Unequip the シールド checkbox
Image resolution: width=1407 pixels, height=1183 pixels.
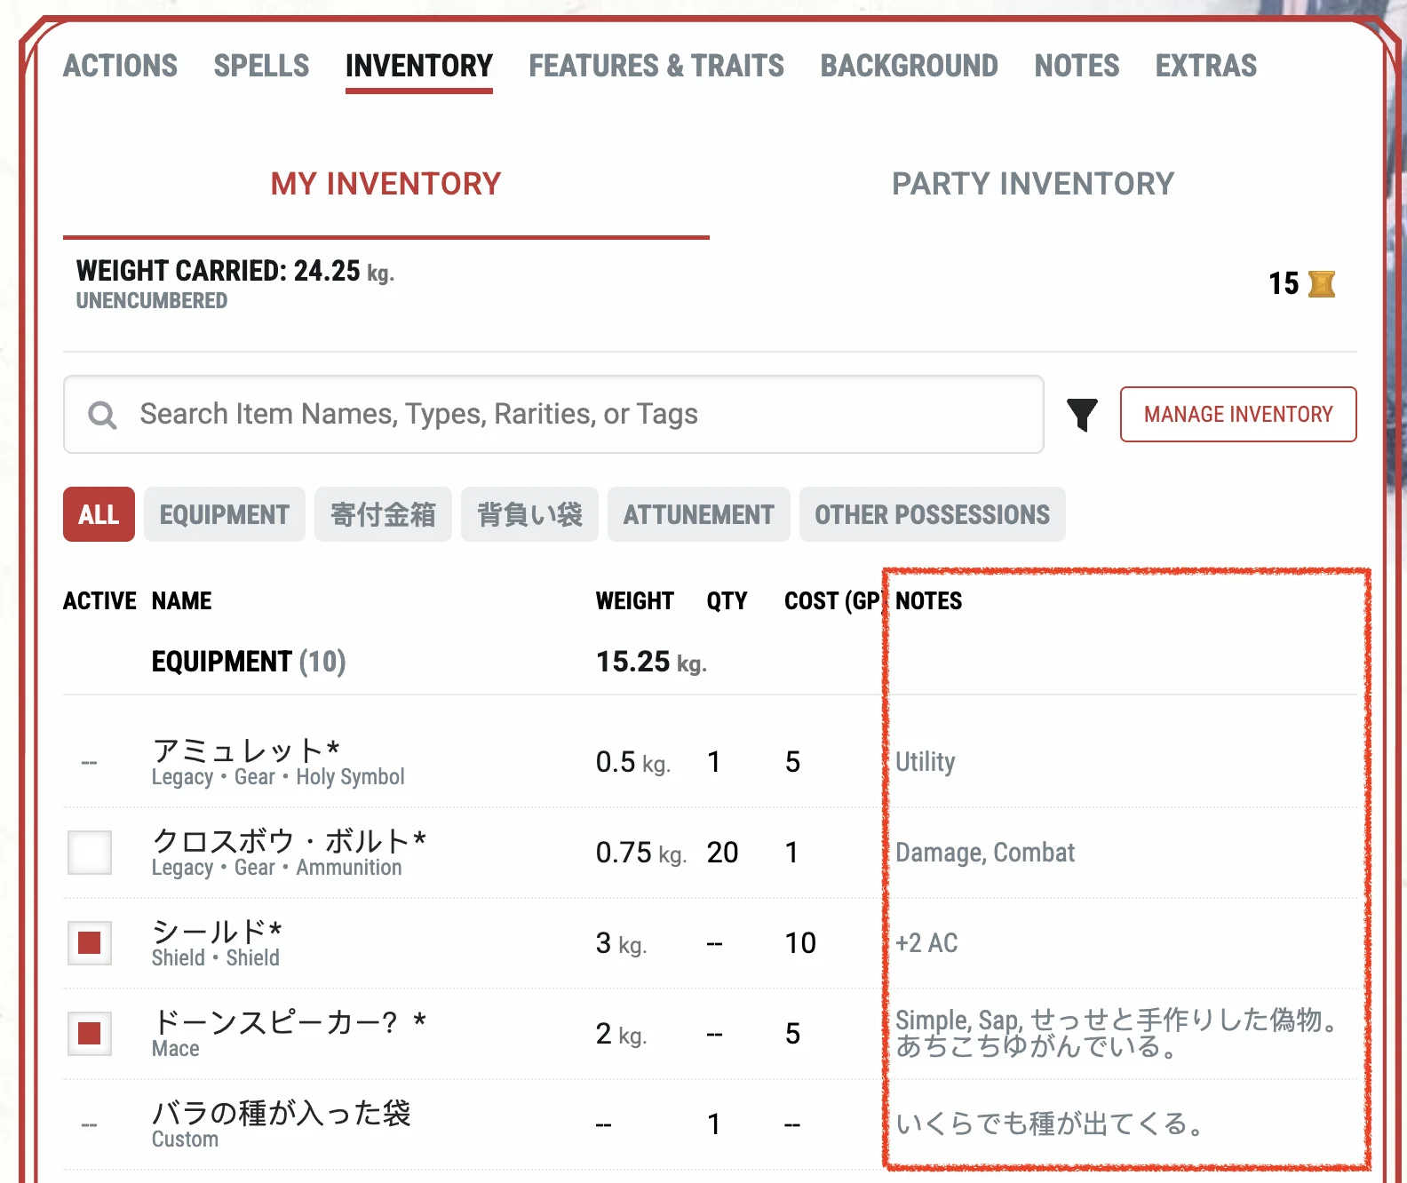[90, 943]
